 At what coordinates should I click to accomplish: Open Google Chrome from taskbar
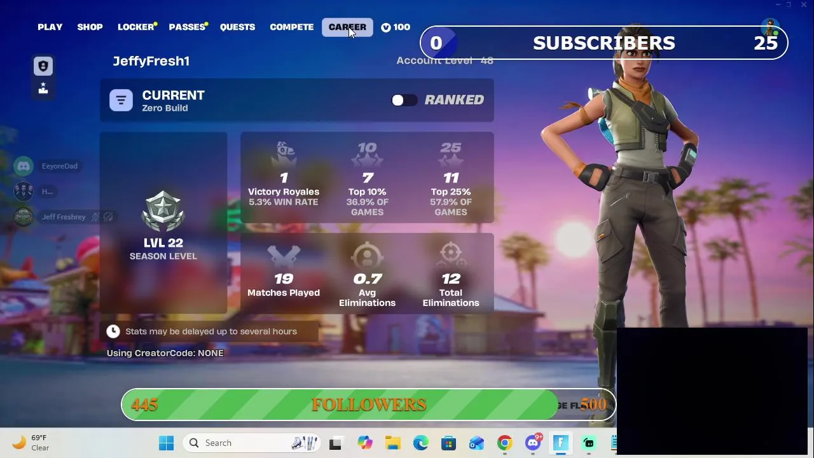click(504, 443)
